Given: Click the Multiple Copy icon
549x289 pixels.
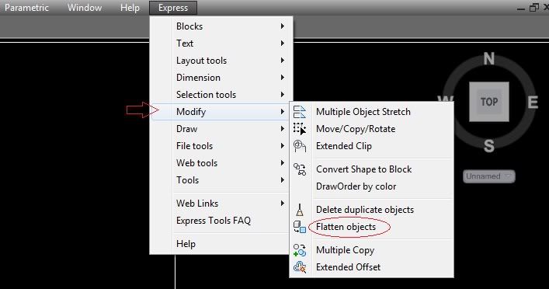Looking at the screenshot, I should point(300,249).
